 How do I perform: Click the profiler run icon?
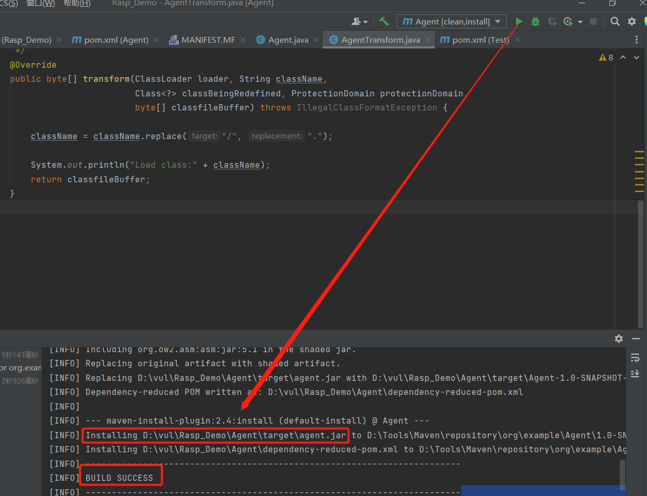[x=568, y=21]
